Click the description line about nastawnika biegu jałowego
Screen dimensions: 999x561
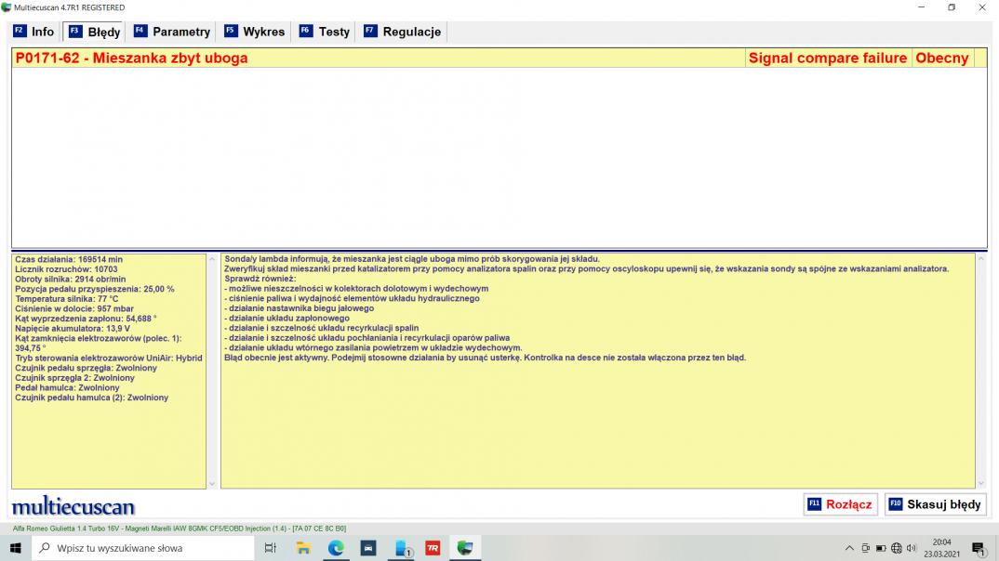coord(299,308)
